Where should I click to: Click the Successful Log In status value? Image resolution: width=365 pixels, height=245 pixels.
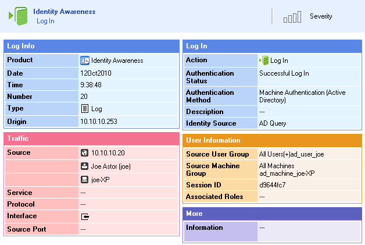pos(284,73)
